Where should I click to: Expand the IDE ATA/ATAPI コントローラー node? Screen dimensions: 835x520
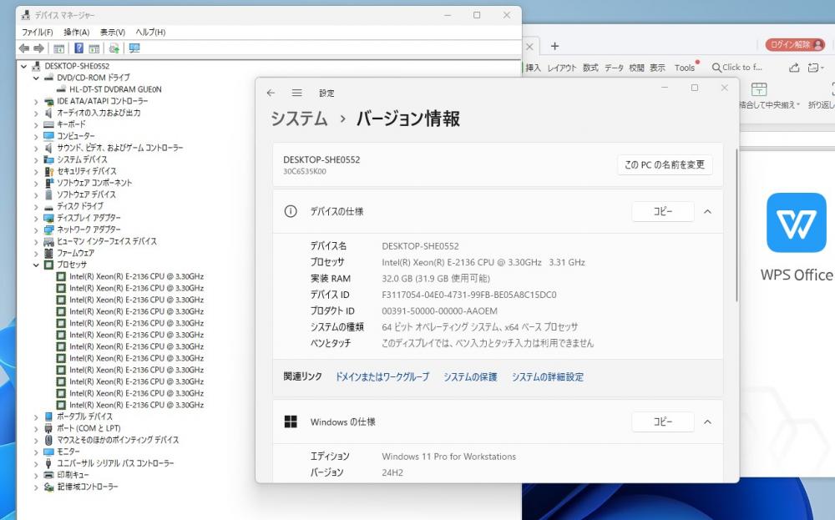pyautogui.click(x=36, y=101)
